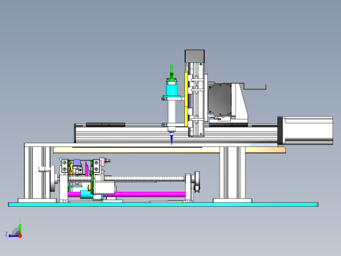341x256 pixels.
Task: Select the foot plate of the right column
Action: pos(233,200)
